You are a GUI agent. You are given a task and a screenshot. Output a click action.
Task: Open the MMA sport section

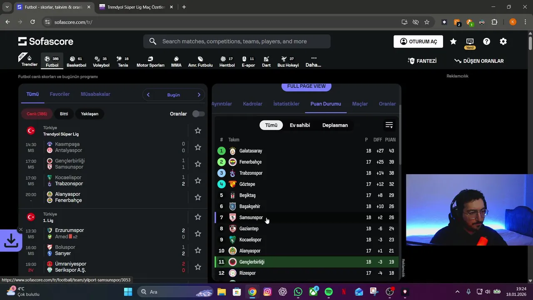176,61
